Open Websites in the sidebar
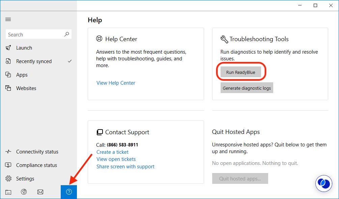 (x=26, y=88)
